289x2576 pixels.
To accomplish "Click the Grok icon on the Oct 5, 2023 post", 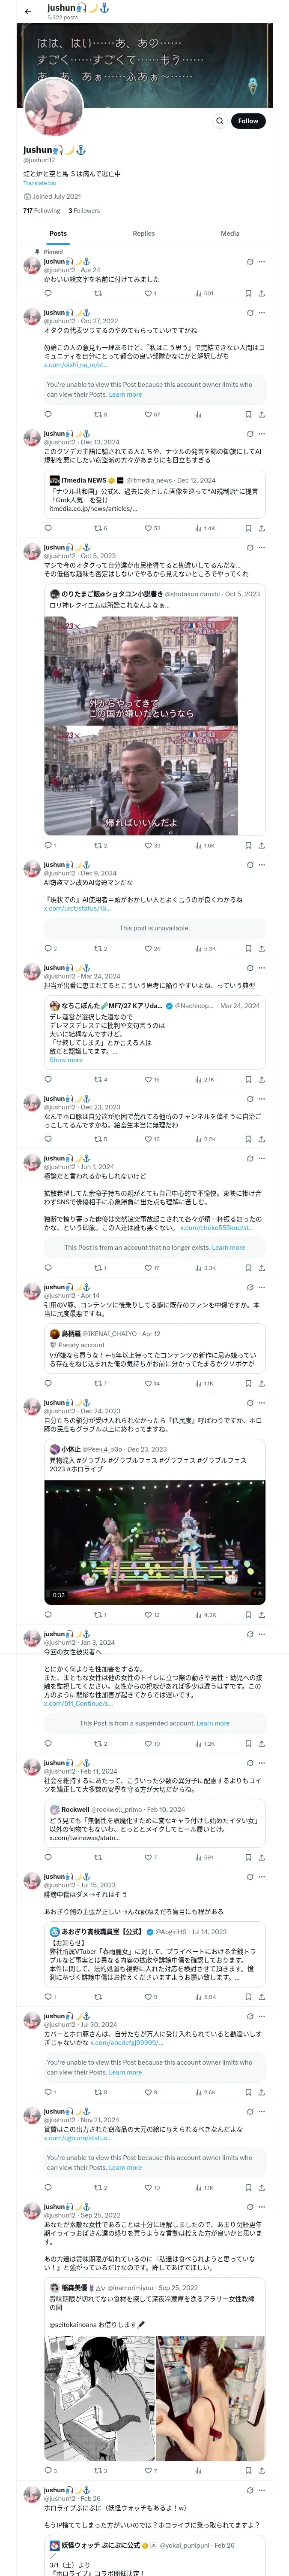I will click(250, 548).
